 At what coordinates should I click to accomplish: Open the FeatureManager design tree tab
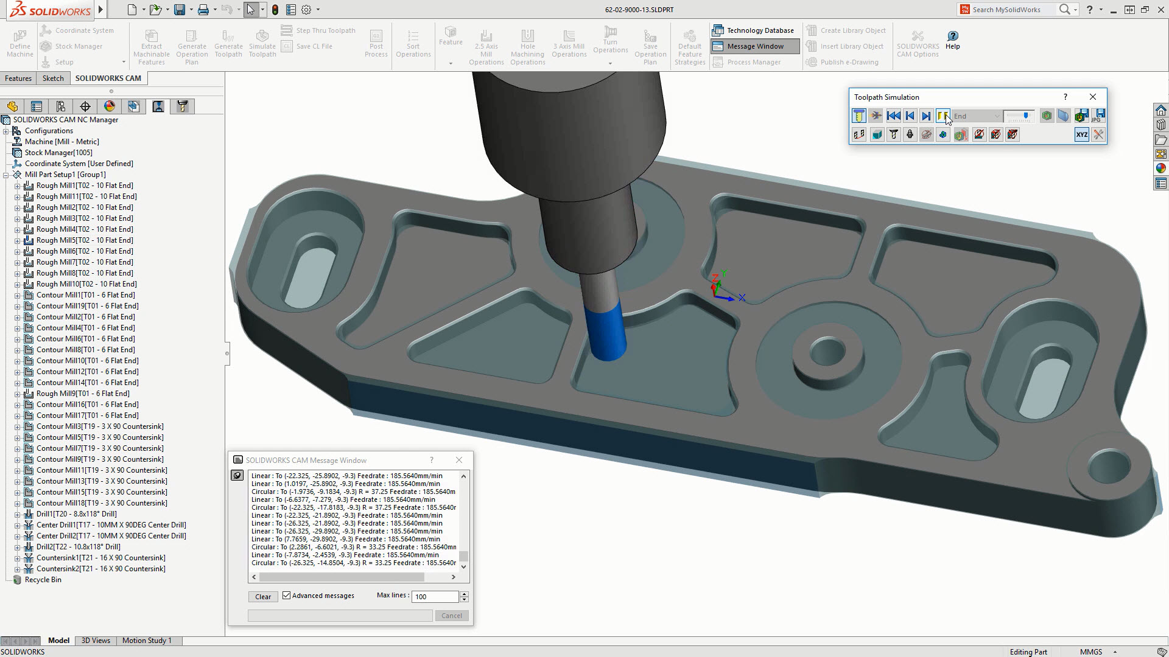pos(12,106)
